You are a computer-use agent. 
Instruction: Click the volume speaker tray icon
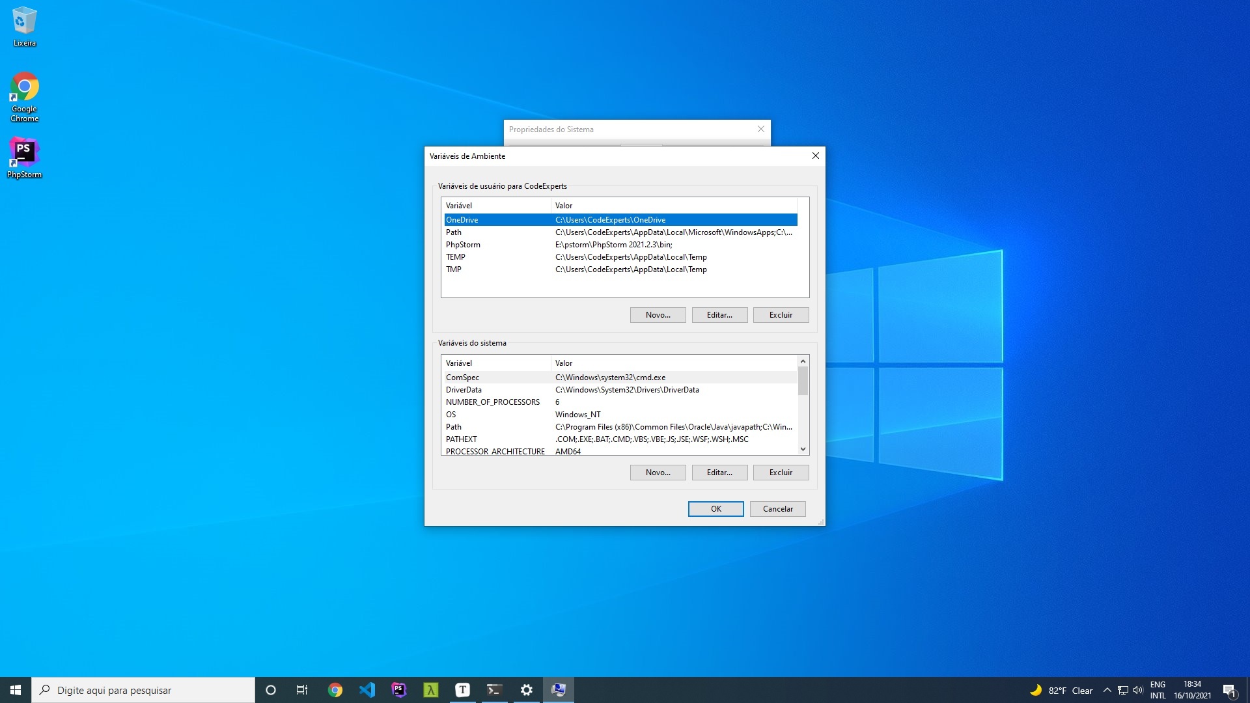click(x=1138, y=690)
